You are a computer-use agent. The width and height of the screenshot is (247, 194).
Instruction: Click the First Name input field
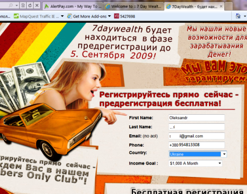tap(197, 118)
